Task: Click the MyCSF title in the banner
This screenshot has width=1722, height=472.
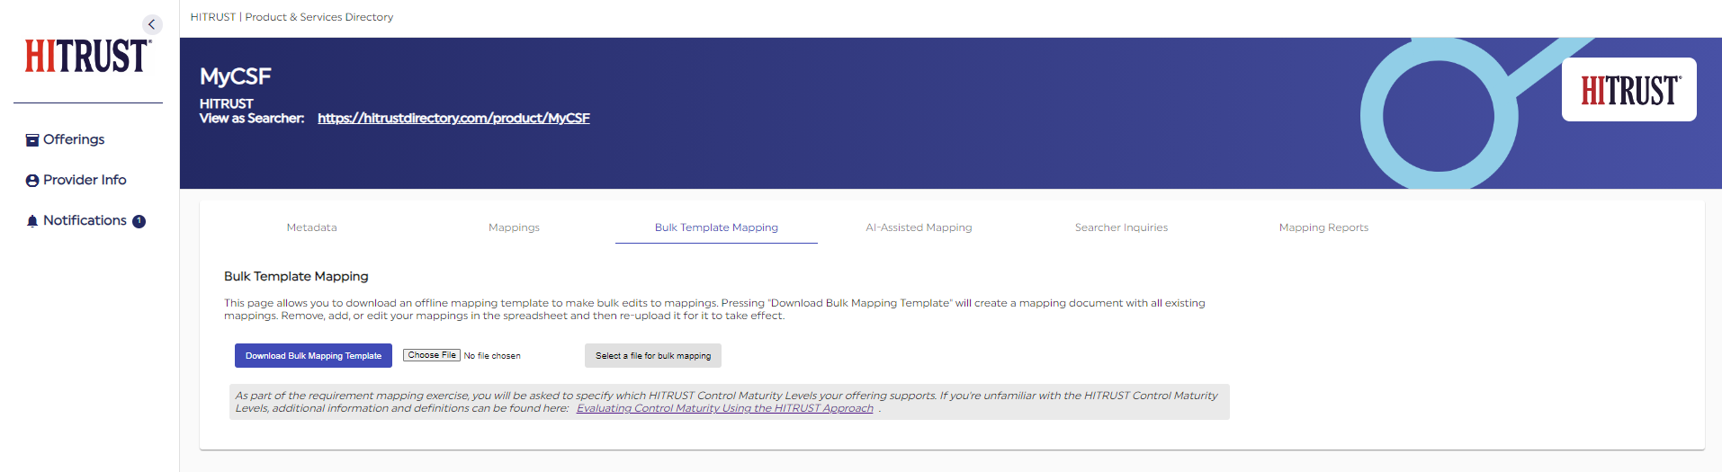Action: point(235,76)
